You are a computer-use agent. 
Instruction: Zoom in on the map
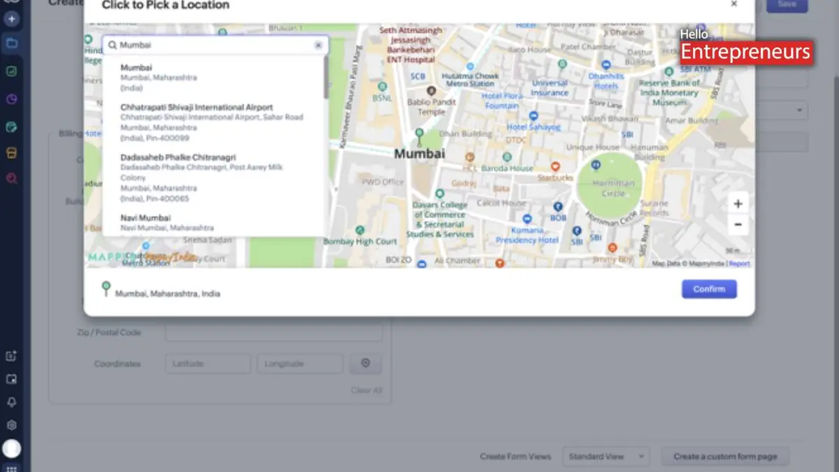click(738, 203)
